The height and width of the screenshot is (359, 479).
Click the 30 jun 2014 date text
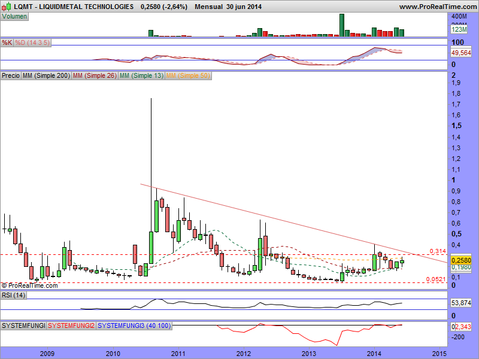click(x=244, y=7)
